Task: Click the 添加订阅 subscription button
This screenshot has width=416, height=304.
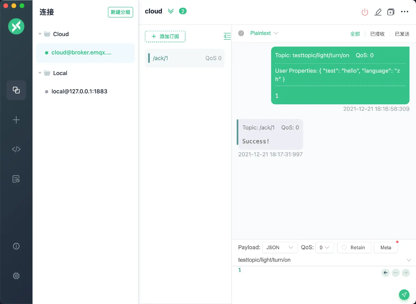Action: tap(165, 36)
